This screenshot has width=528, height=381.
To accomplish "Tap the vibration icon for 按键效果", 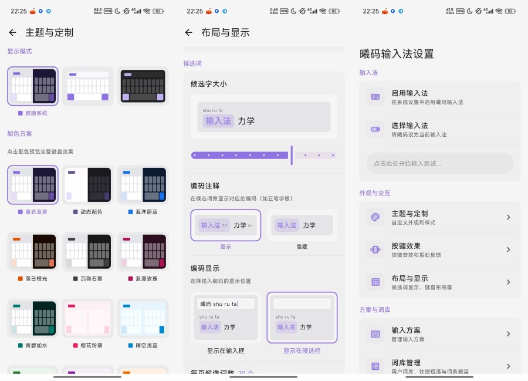I will coord(375,249).
